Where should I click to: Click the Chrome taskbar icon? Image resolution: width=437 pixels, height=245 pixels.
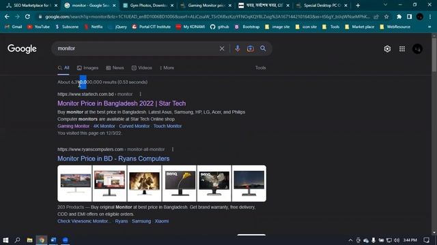coord(42,240)
